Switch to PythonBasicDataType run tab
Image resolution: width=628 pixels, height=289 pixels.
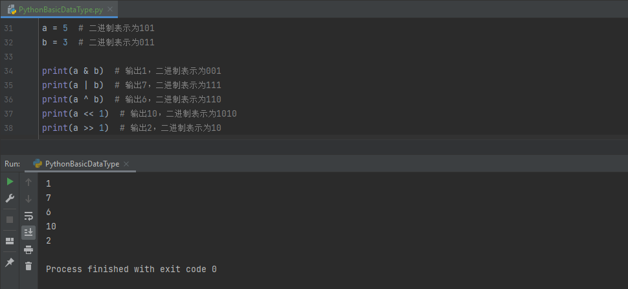[82, 164]
